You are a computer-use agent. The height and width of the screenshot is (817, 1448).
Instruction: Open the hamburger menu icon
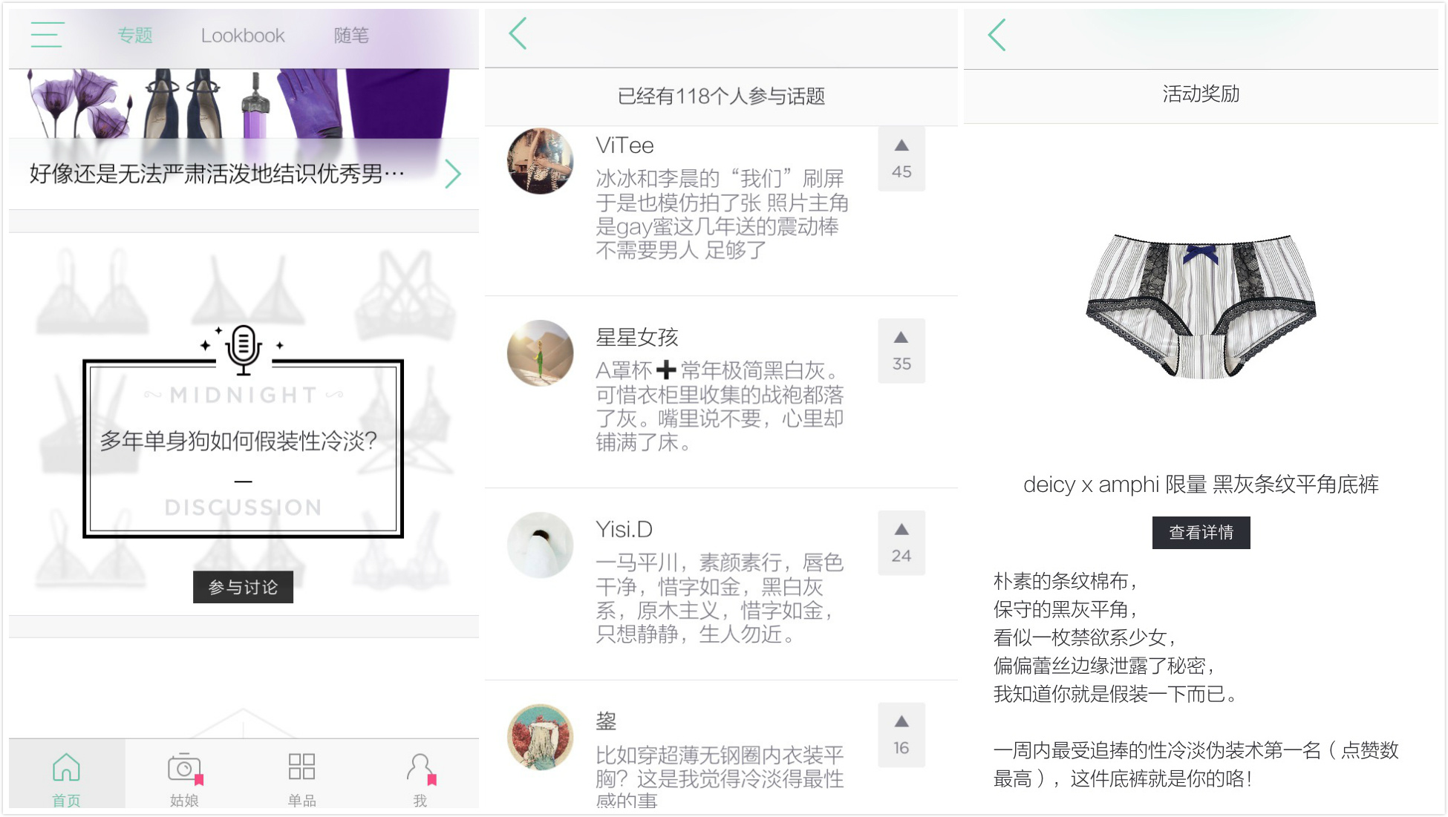(47, 35)
